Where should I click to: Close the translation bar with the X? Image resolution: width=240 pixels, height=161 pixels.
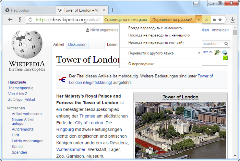click(x=206, y=20)
